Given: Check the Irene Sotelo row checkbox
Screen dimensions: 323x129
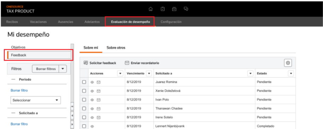Looking at the screenshot, I should click(84, 117).
